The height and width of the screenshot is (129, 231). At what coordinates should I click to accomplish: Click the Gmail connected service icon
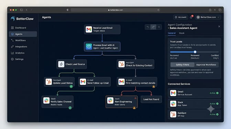pos(173,93)
